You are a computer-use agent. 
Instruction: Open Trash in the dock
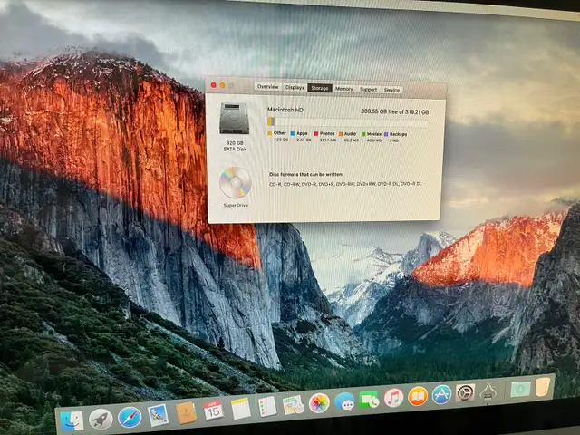click(x=542, y=387)
